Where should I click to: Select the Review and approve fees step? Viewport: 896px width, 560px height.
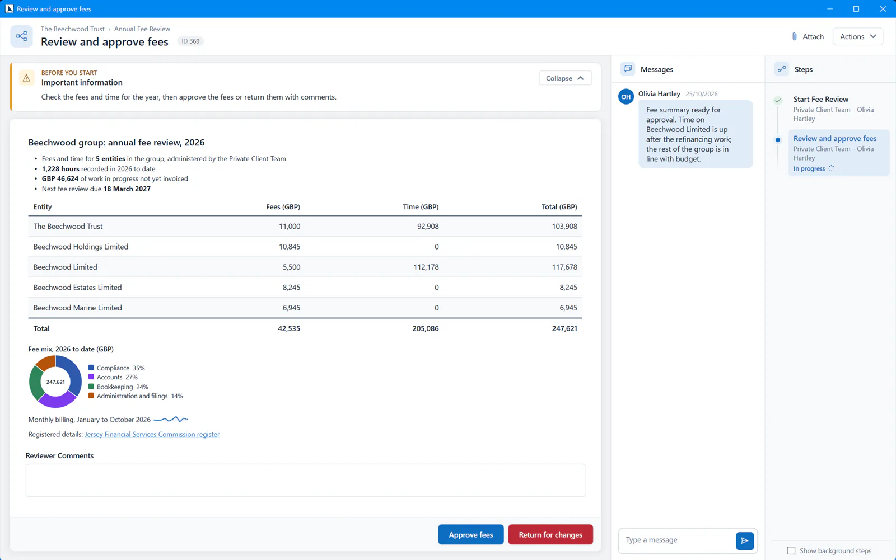tap(839, 153)
